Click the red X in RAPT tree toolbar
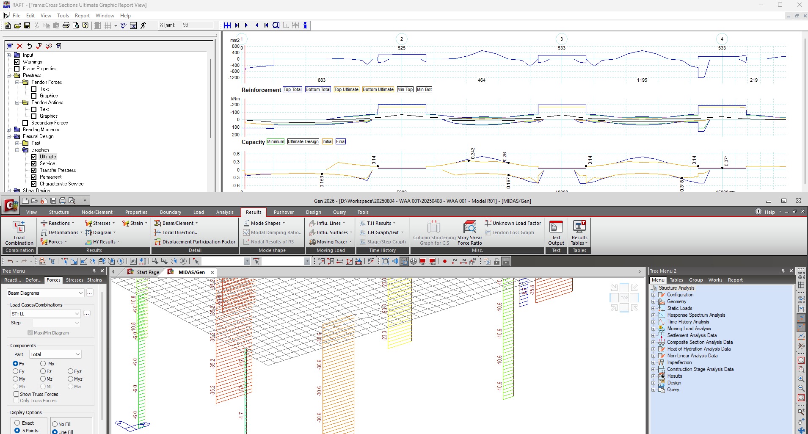This screenshot has height=434, width=808. click(19, 46)
